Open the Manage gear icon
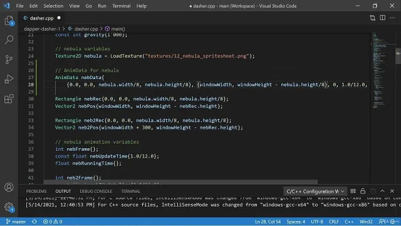The width and height of the screenshot is (401, 226). click(x=9, y=207)
